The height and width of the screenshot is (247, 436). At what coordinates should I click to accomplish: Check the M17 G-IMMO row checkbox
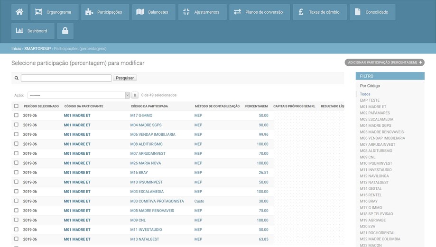17,115
